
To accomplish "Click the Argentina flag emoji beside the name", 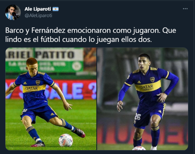I will click(56, 9).
